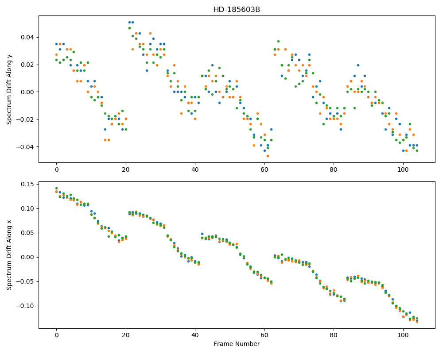The height and width of the screenshot is (354, 443).
Task: Click the green point at frame 0 in bottom plot
Action: 57,189
